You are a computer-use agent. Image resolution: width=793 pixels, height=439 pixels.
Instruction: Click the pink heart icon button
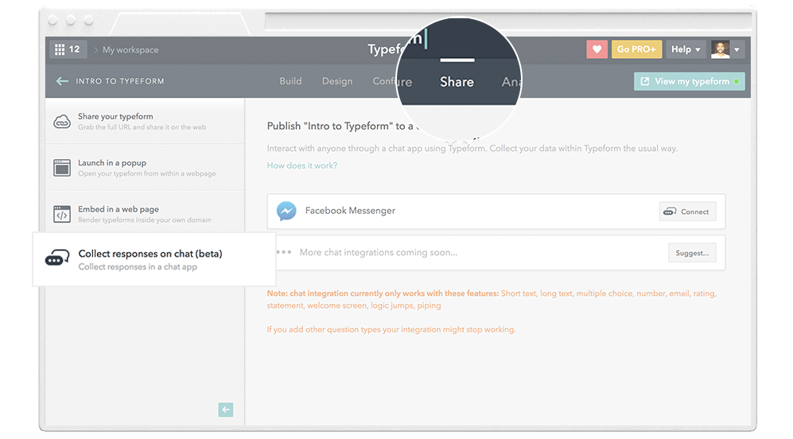[597, 49]
